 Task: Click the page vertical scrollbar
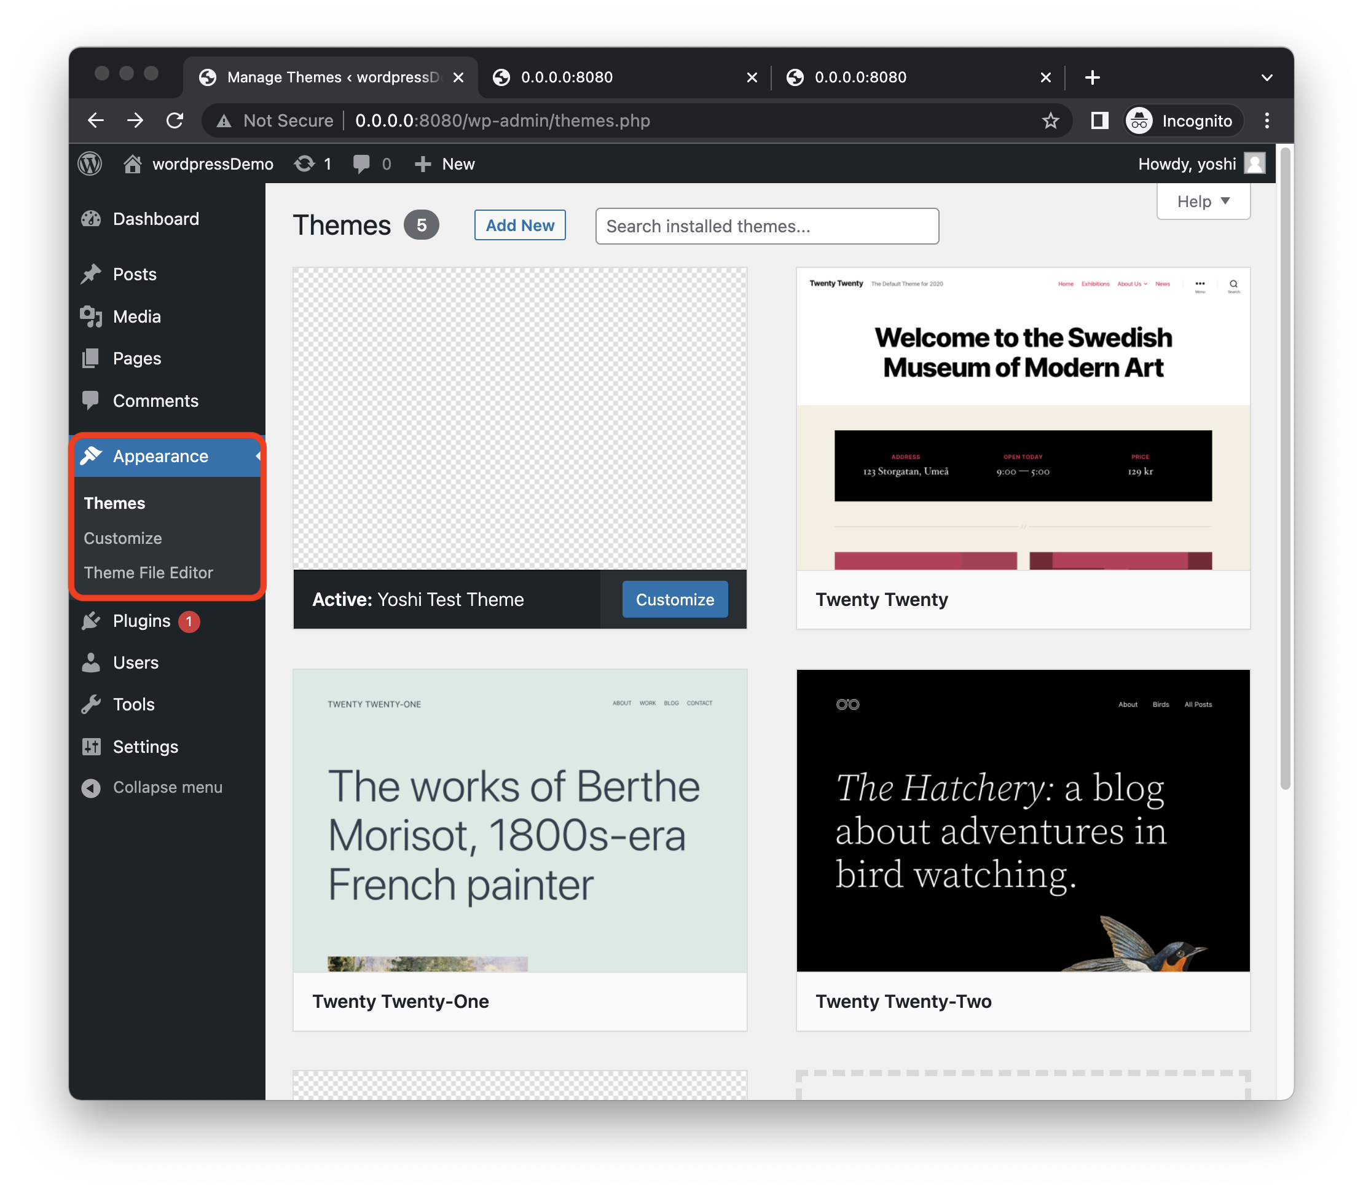(1284, 470)
